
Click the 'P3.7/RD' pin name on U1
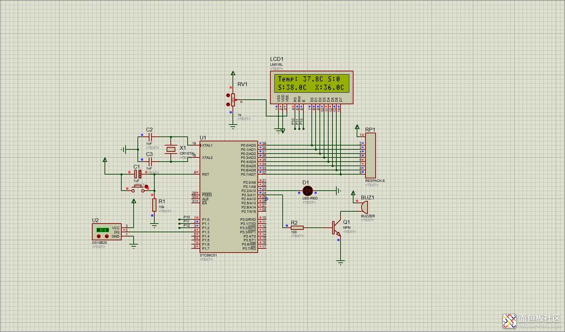249,249
